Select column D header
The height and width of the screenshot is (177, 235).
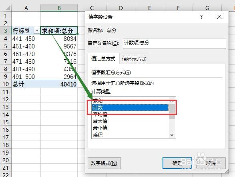click(x=121, y=8)
